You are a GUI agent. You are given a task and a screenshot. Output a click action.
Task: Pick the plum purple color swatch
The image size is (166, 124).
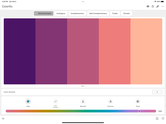click(x=51, y=51)
